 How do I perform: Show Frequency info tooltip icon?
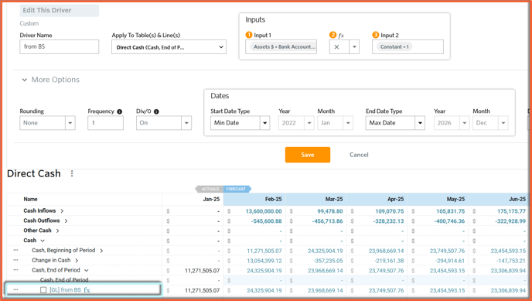[x=119, y=111]
